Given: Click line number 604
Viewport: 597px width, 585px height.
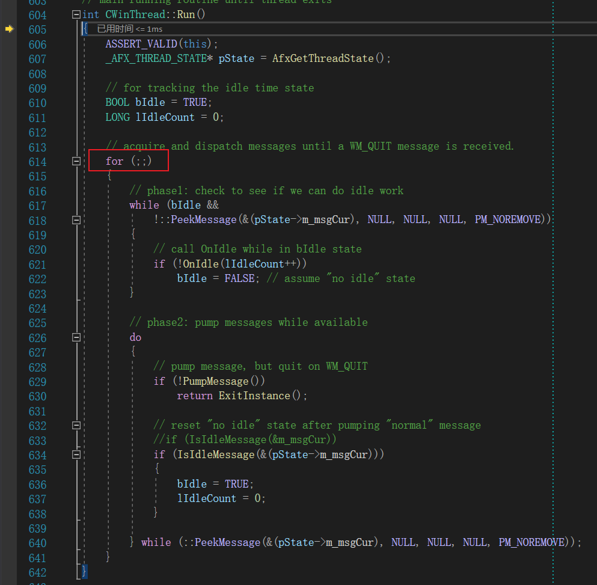Looking at the screenshot, I should [37, 15].
